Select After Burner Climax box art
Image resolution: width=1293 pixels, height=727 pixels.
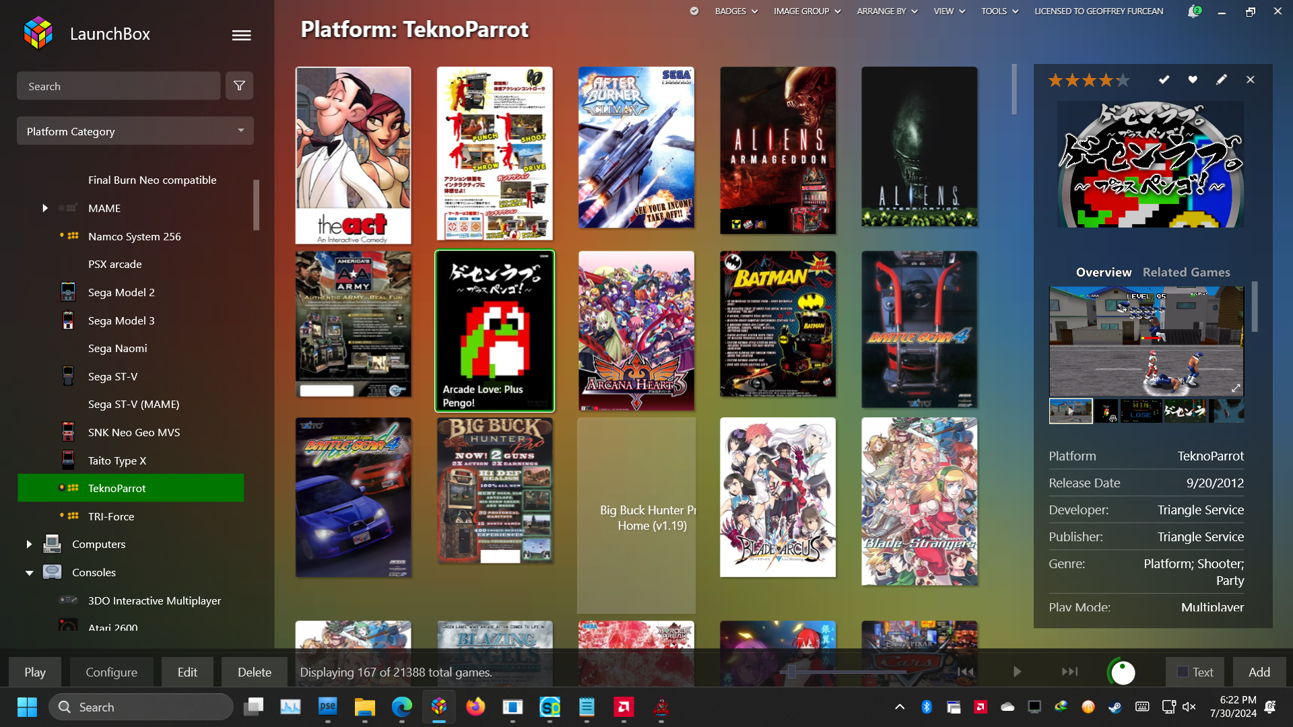pos(636,147)
